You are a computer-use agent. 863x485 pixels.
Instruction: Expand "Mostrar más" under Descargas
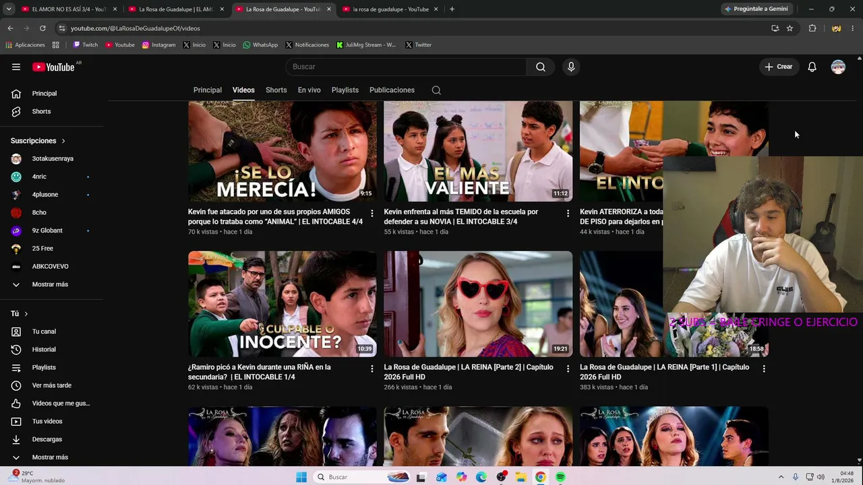click(x=51, y=457)
